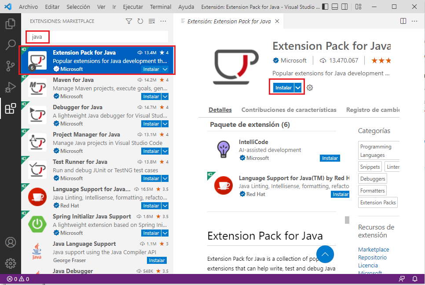Expand install options for Extension Pack for Java

click(x=166, y=69)
